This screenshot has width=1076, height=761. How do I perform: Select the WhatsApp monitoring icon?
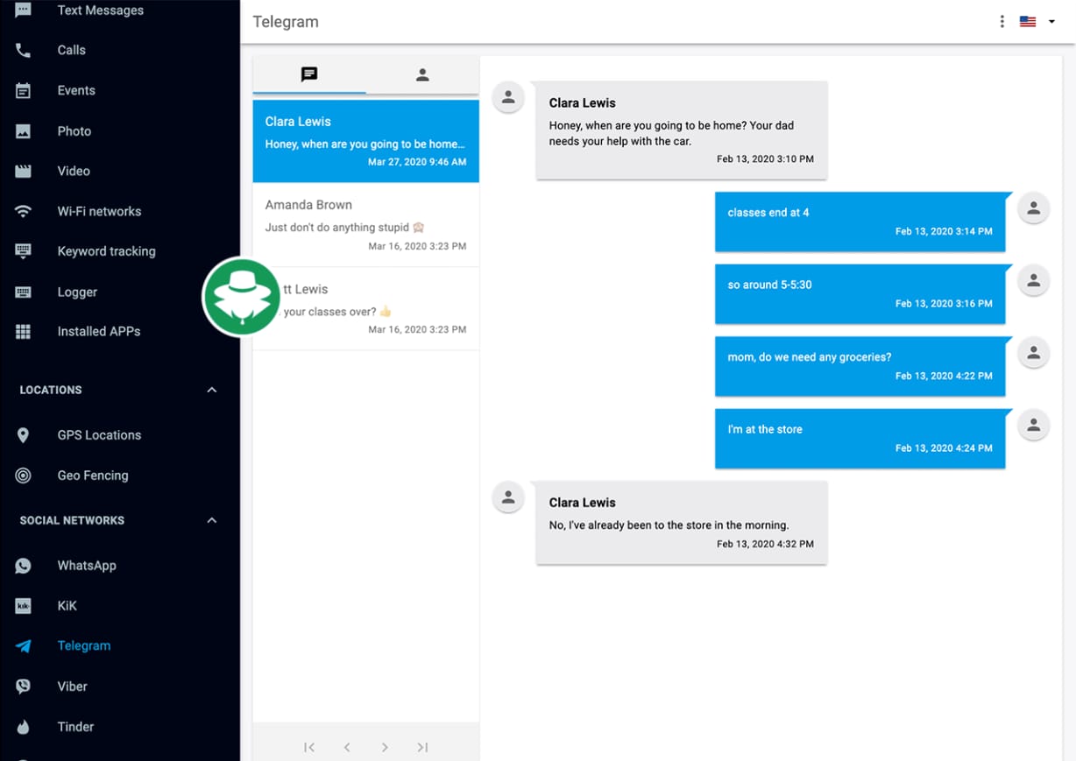coord(23,565)
